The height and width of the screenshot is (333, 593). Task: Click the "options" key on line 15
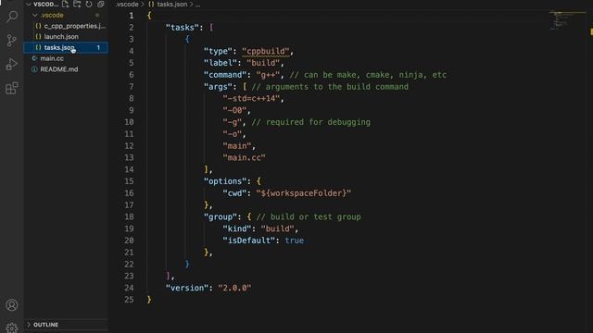225,181
